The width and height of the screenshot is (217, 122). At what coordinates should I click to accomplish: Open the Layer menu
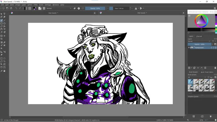point(24,5)
